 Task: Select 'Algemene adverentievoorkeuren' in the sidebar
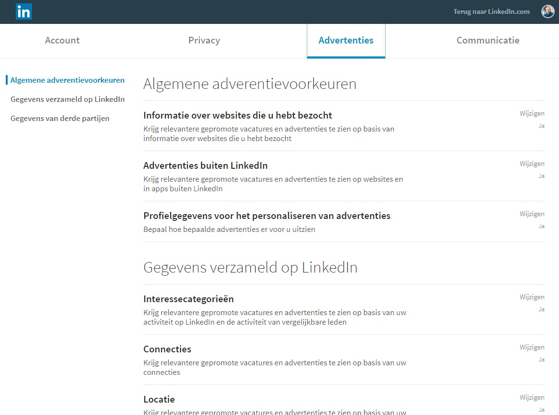point(67,80)
